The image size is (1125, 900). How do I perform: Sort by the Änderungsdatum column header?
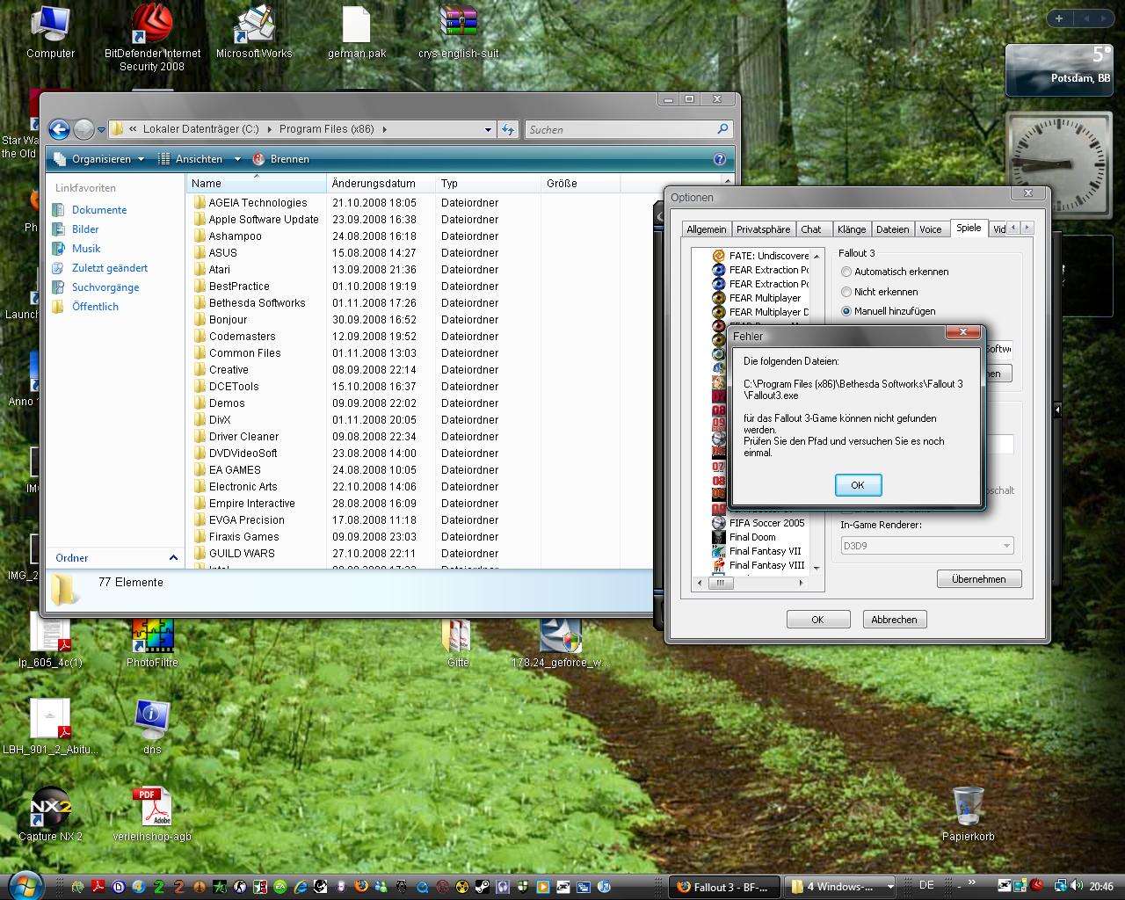point(381,184)
